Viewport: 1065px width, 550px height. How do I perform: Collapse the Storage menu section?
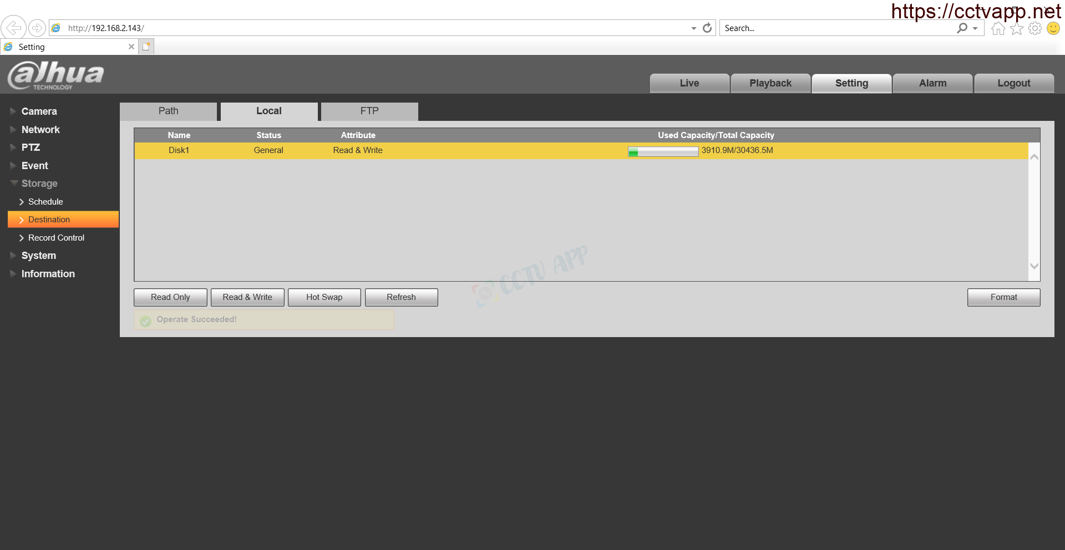[x=39, y=184]
